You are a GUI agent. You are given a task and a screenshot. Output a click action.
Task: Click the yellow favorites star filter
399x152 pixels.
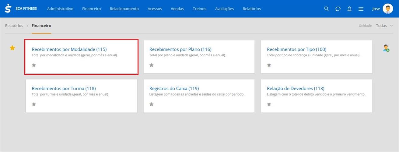point(12,48)
